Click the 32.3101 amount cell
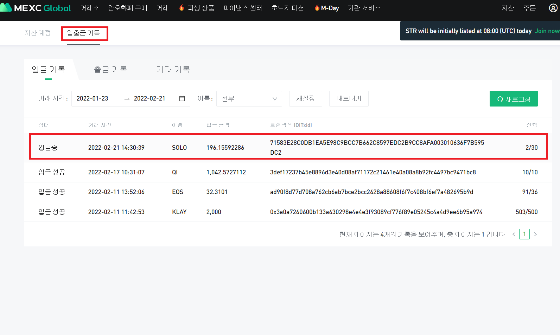The width and height of the screenshot is (560, 335). pyautogui.click(x=217, y=192)
